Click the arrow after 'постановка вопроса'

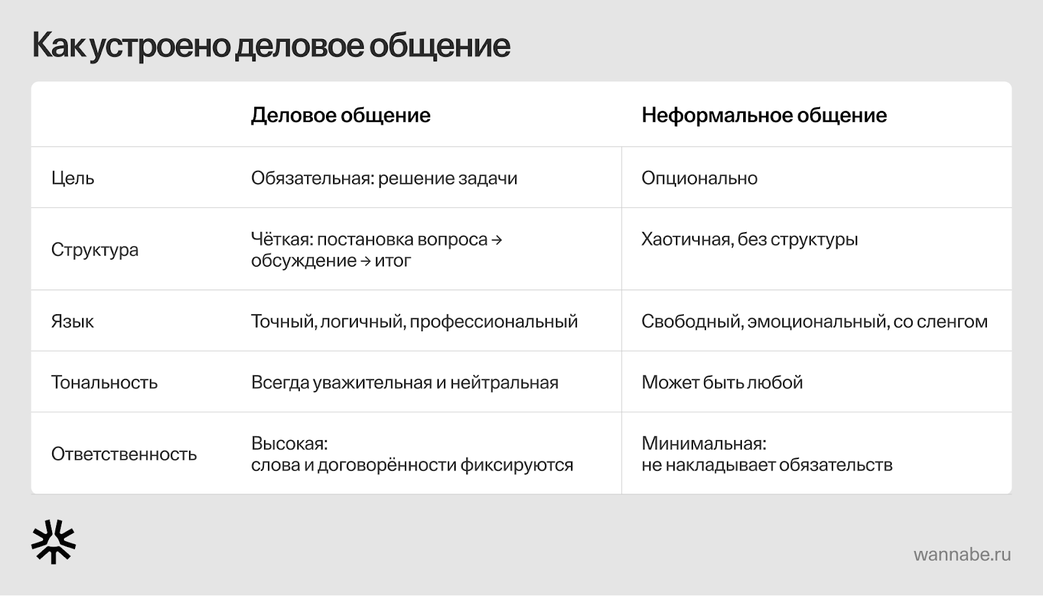pos(497,240)
